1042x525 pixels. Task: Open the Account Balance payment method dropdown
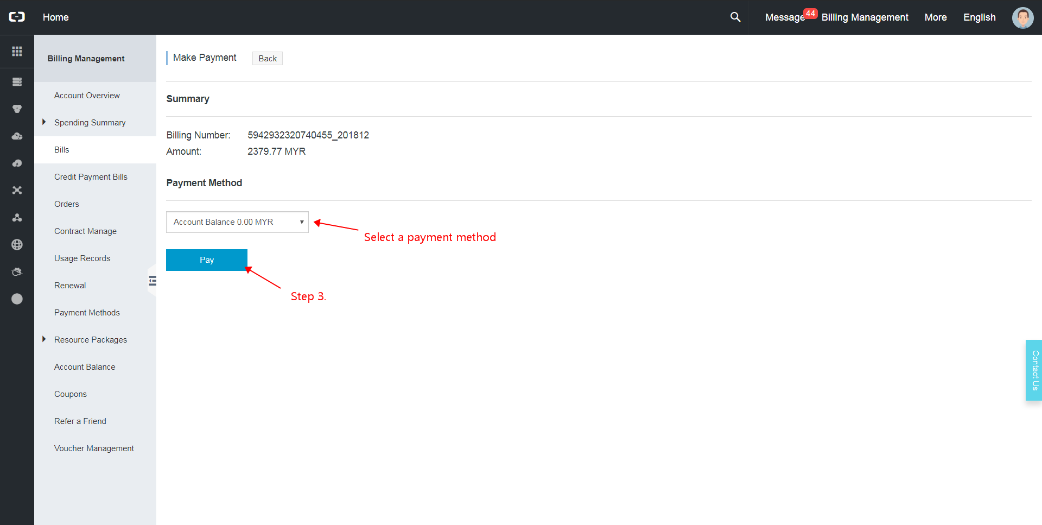[x=237, y=222]
